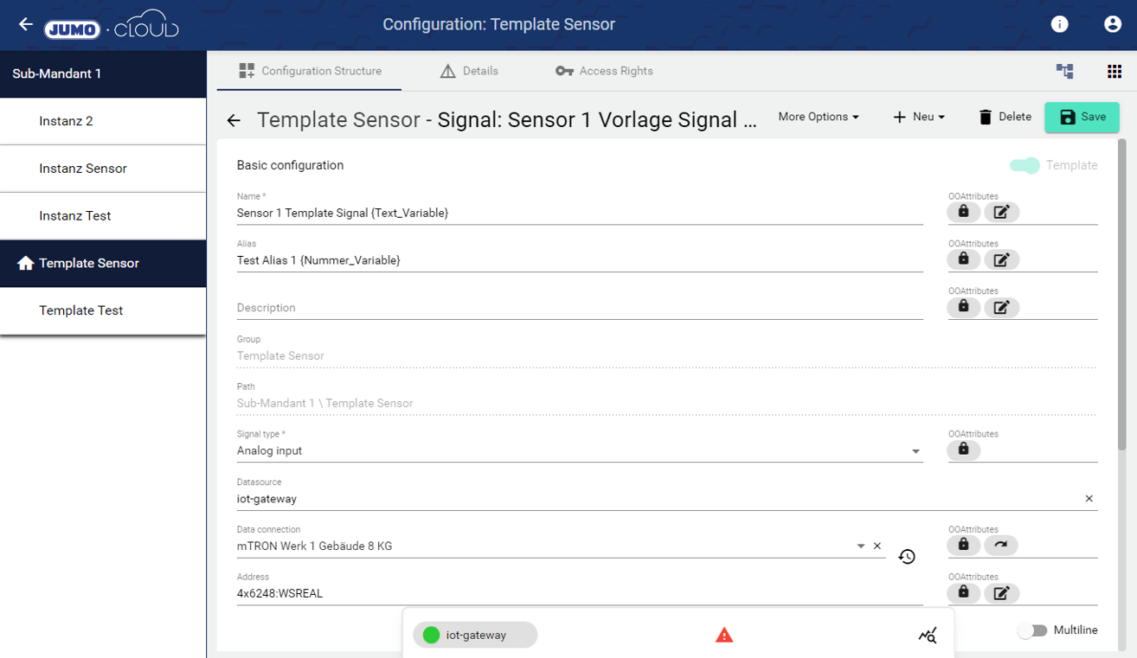1137x658 pixels.
Task: Click the info icon in header
Action: [1059, 24]
